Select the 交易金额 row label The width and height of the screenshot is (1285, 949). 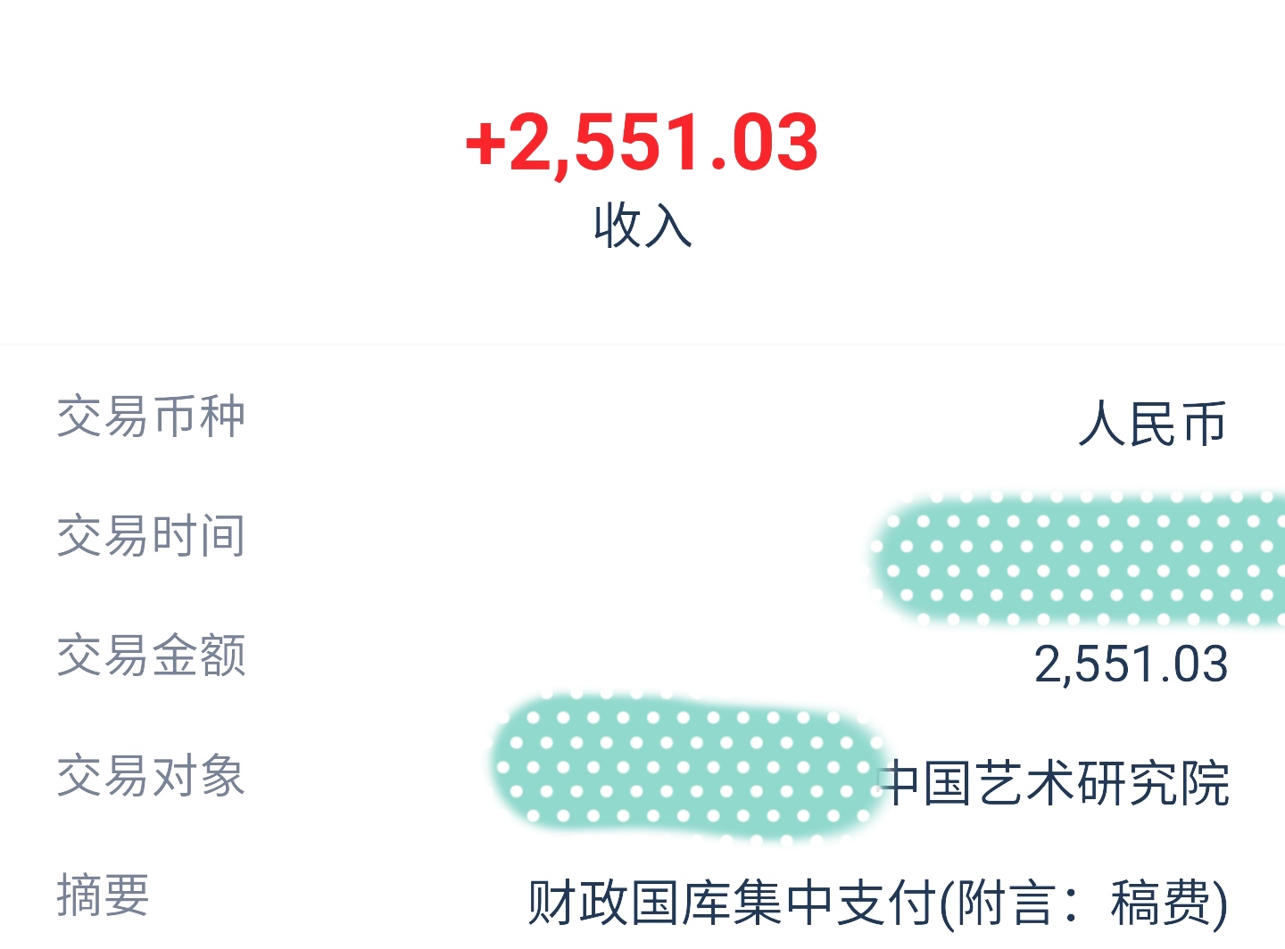[151, 656]
